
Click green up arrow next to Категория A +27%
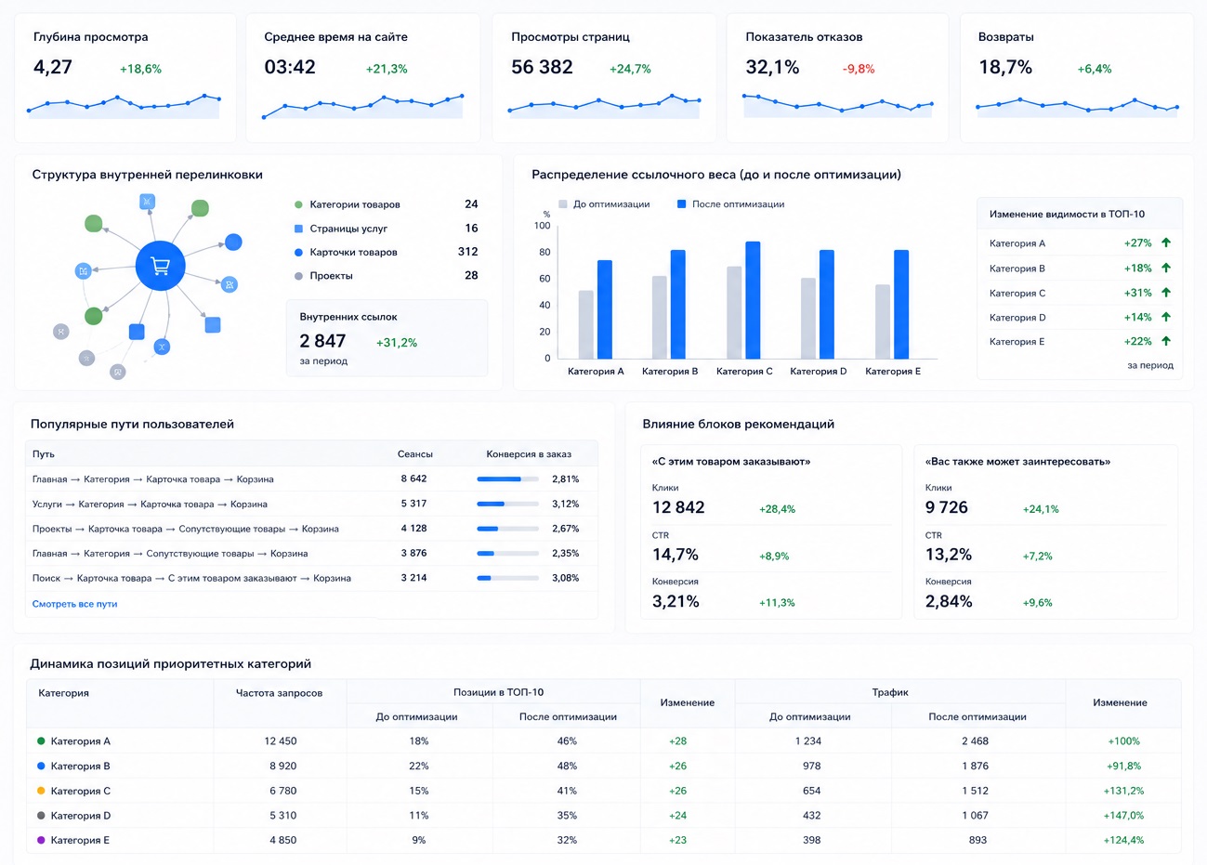[x=1166, y=242]
